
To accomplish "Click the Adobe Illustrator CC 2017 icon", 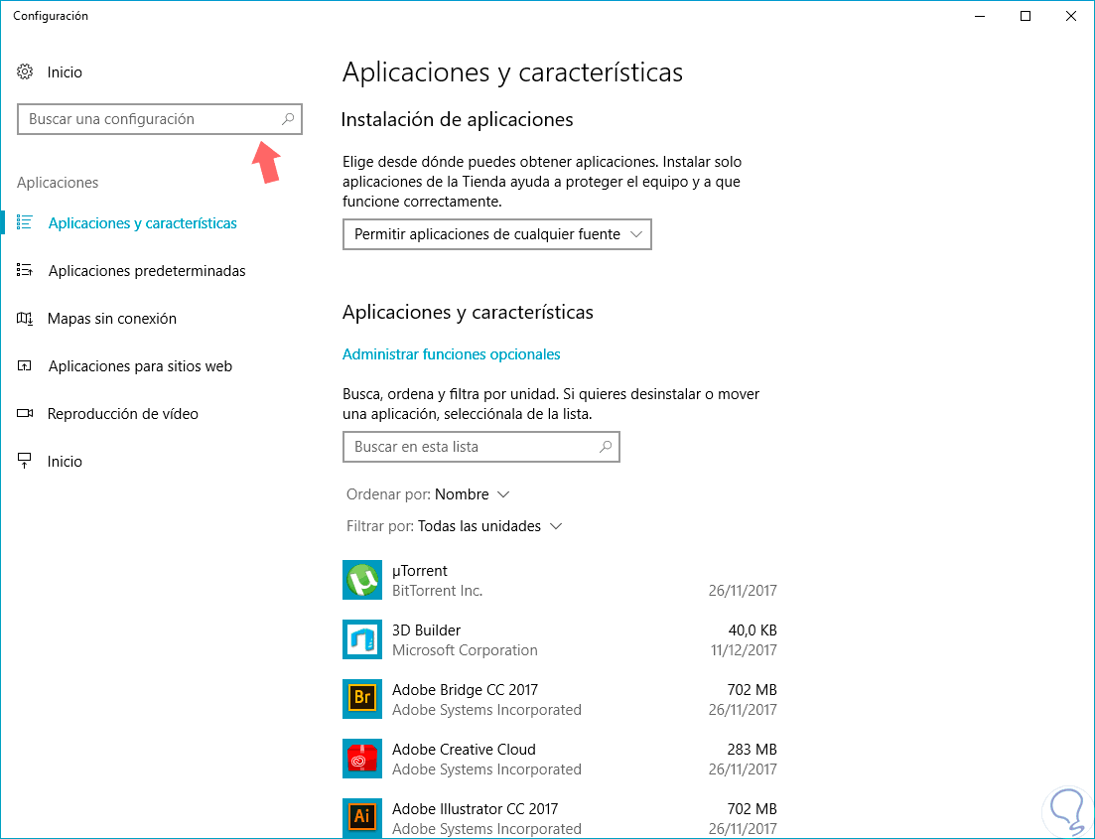I will [362, 818].
